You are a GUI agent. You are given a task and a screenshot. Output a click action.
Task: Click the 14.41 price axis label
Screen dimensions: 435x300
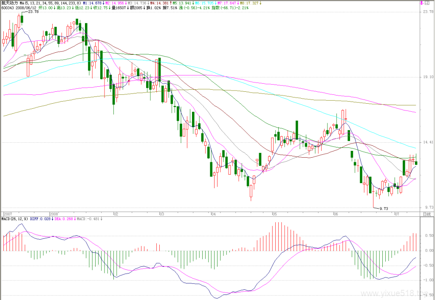coord(427,142)
